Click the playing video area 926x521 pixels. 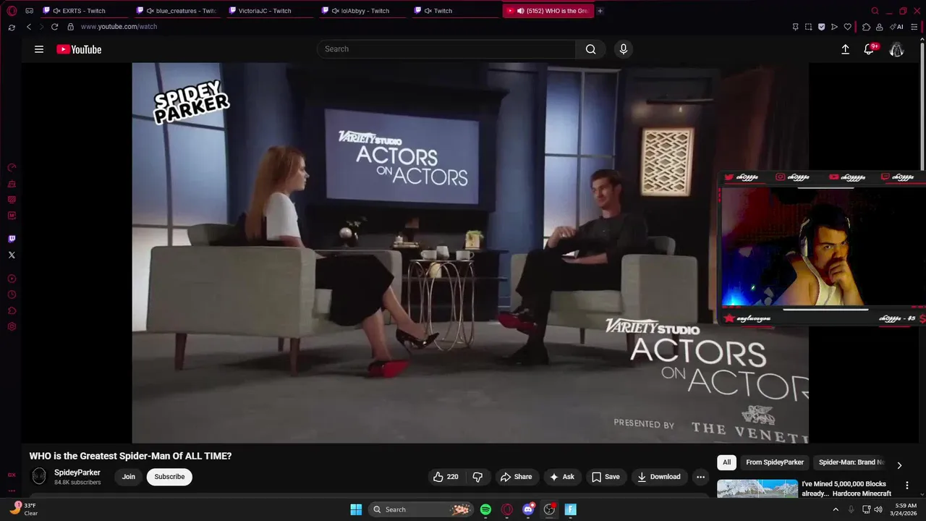(x=470, y=253)
